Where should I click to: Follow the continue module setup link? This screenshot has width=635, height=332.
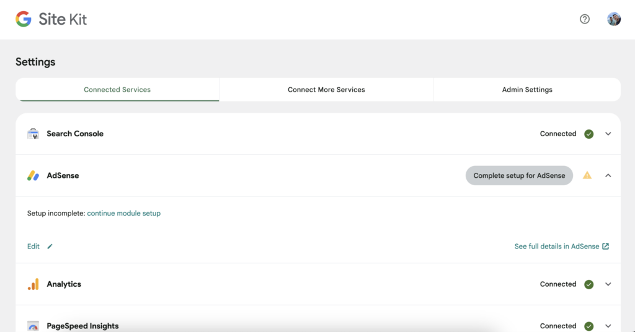[x=123, y=213]
